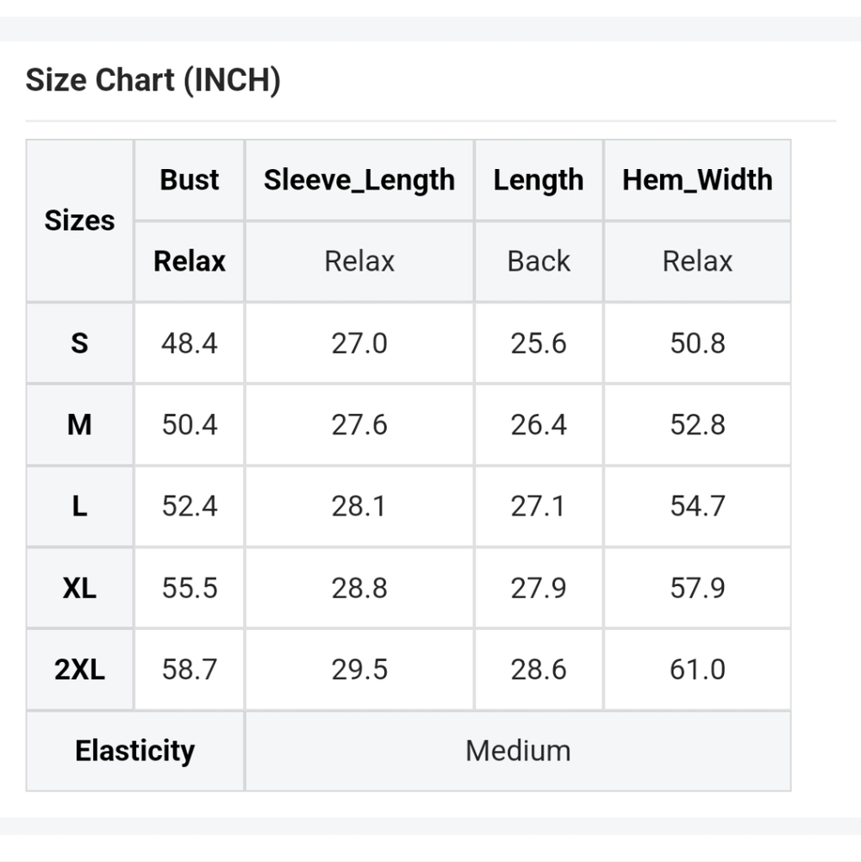Select the S size row label
The image size is (861, 862).
[x=79, y=343]
